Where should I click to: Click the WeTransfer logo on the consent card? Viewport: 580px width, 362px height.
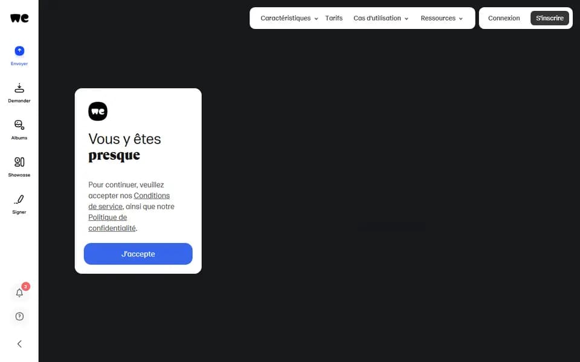(98, 111)
